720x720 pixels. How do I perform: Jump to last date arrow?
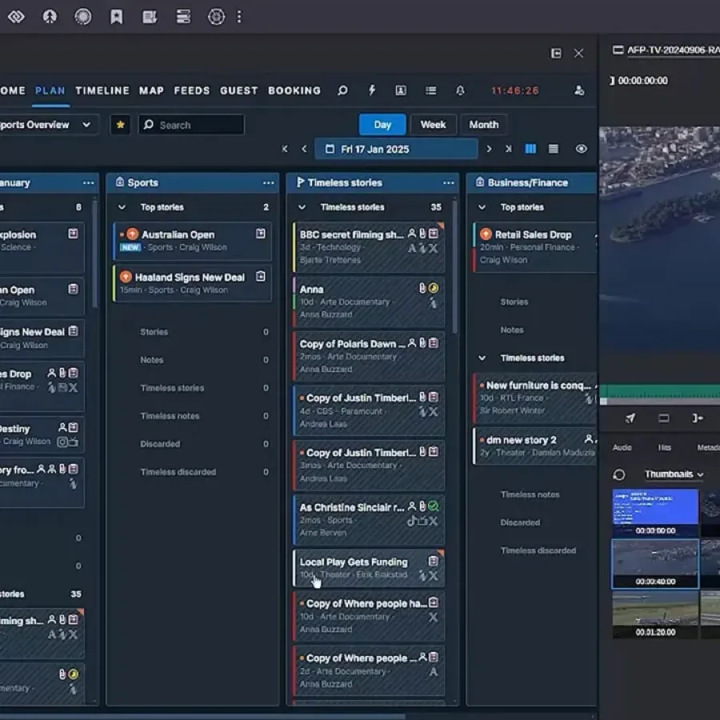click(508, 149)
